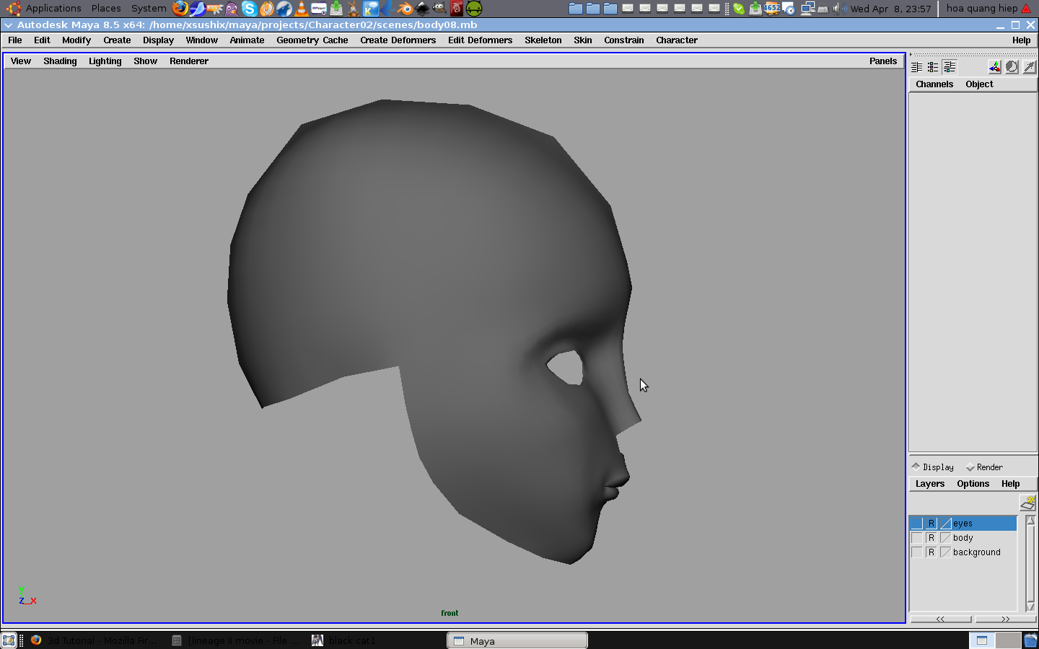This screenshot has width=1039, height=649.
Task: Open the Channels menu
Action: point(934,84)
